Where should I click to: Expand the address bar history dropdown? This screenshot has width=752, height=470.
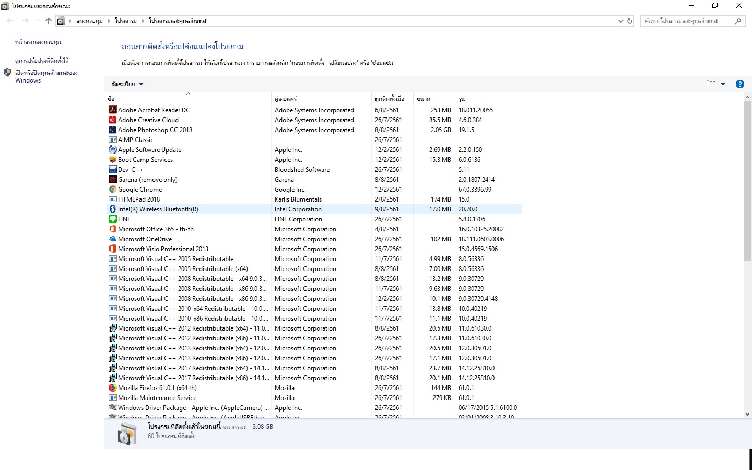point(620,21)
